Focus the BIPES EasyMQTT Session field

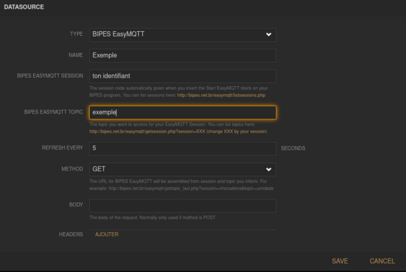point(183,76)
